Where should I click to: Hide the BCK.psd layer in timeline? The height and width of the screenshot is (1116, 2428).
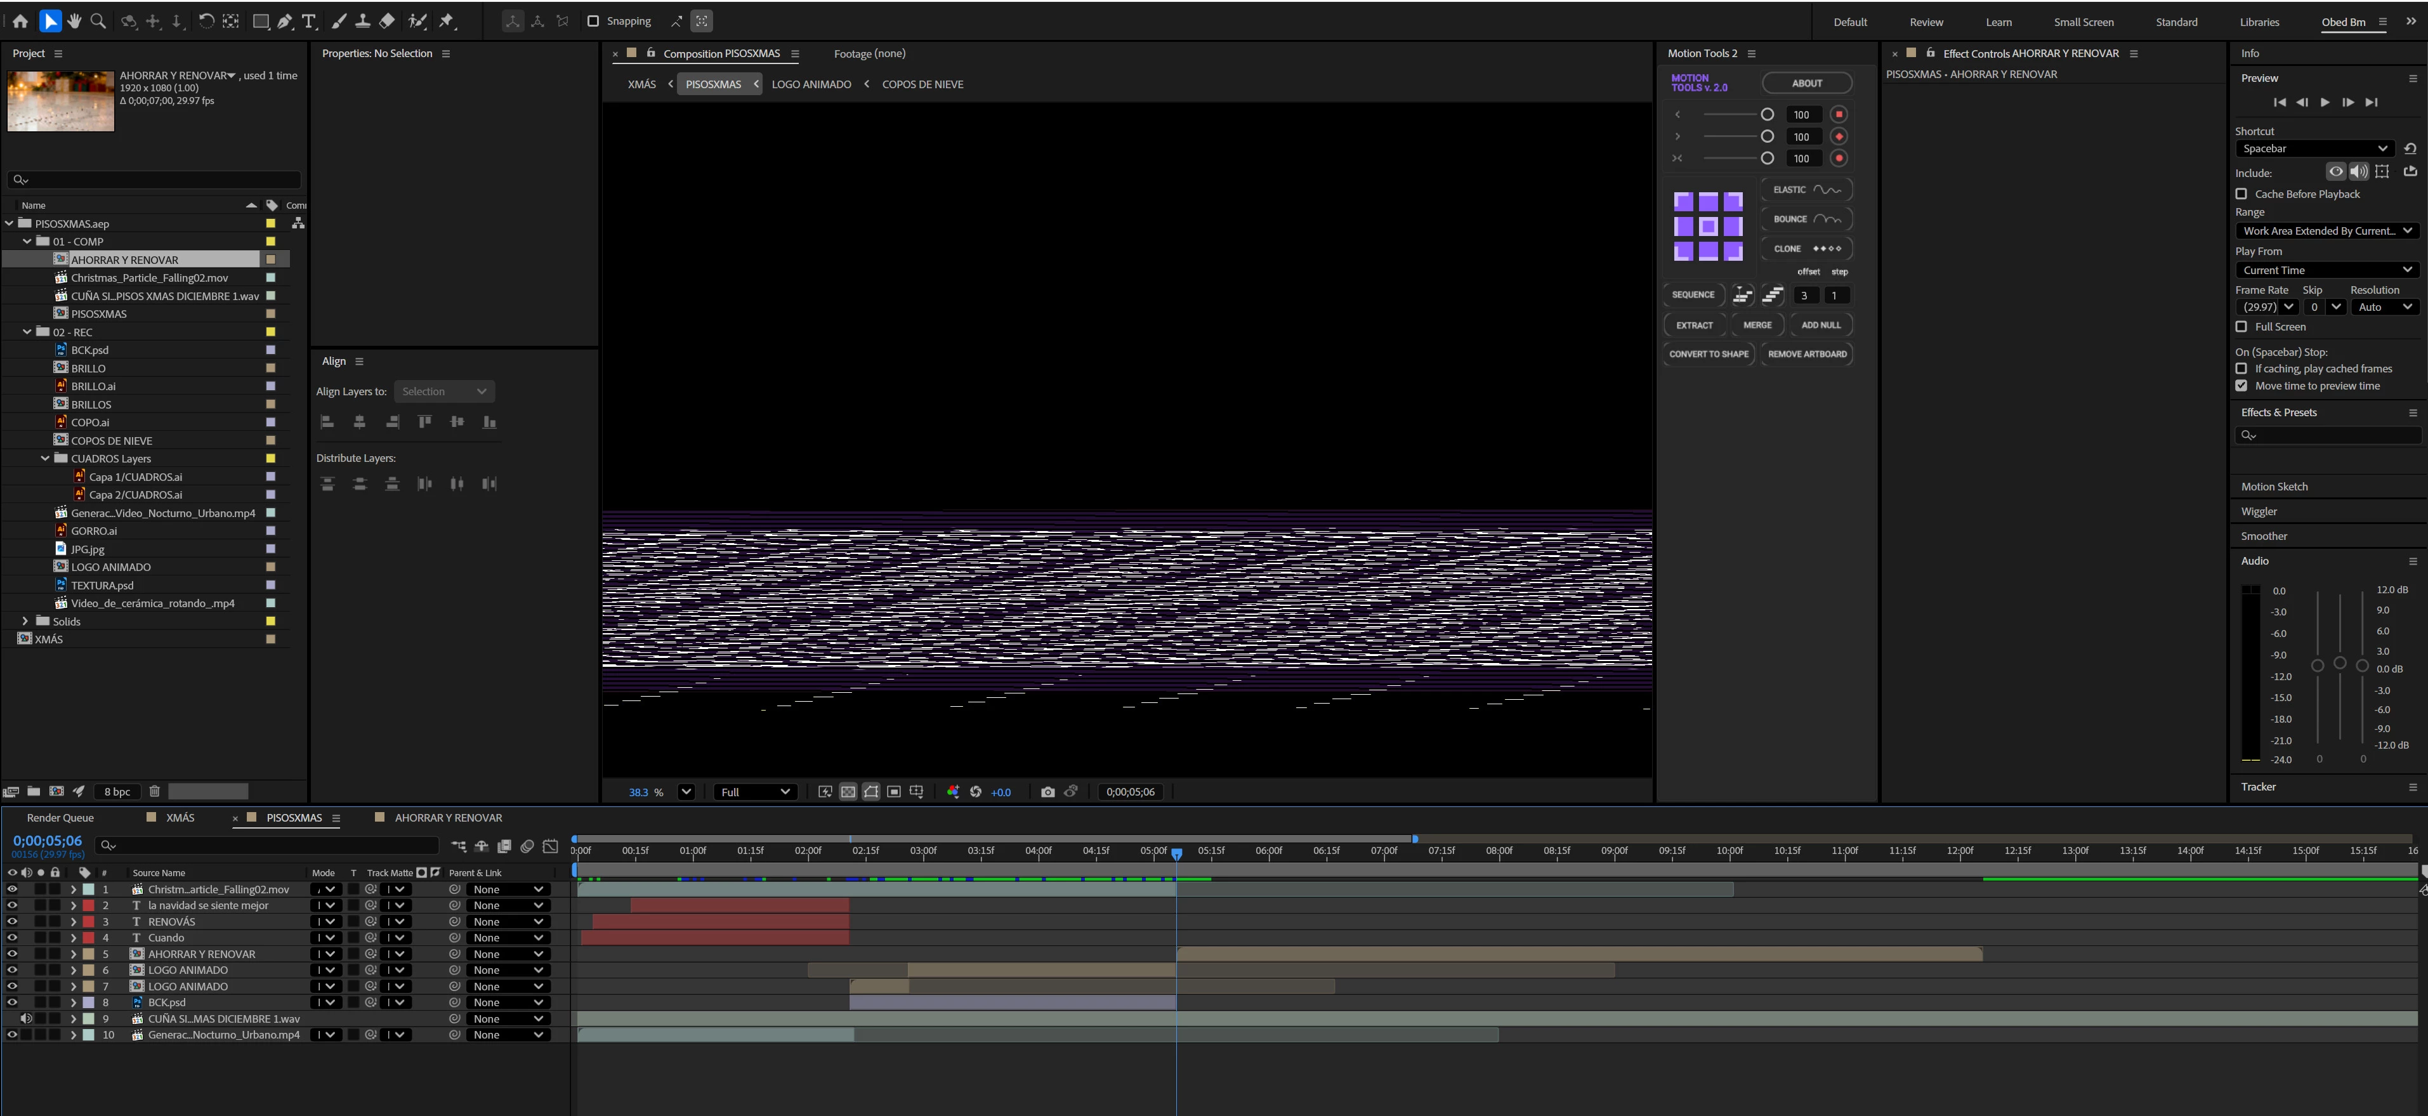click(12, 1002)
